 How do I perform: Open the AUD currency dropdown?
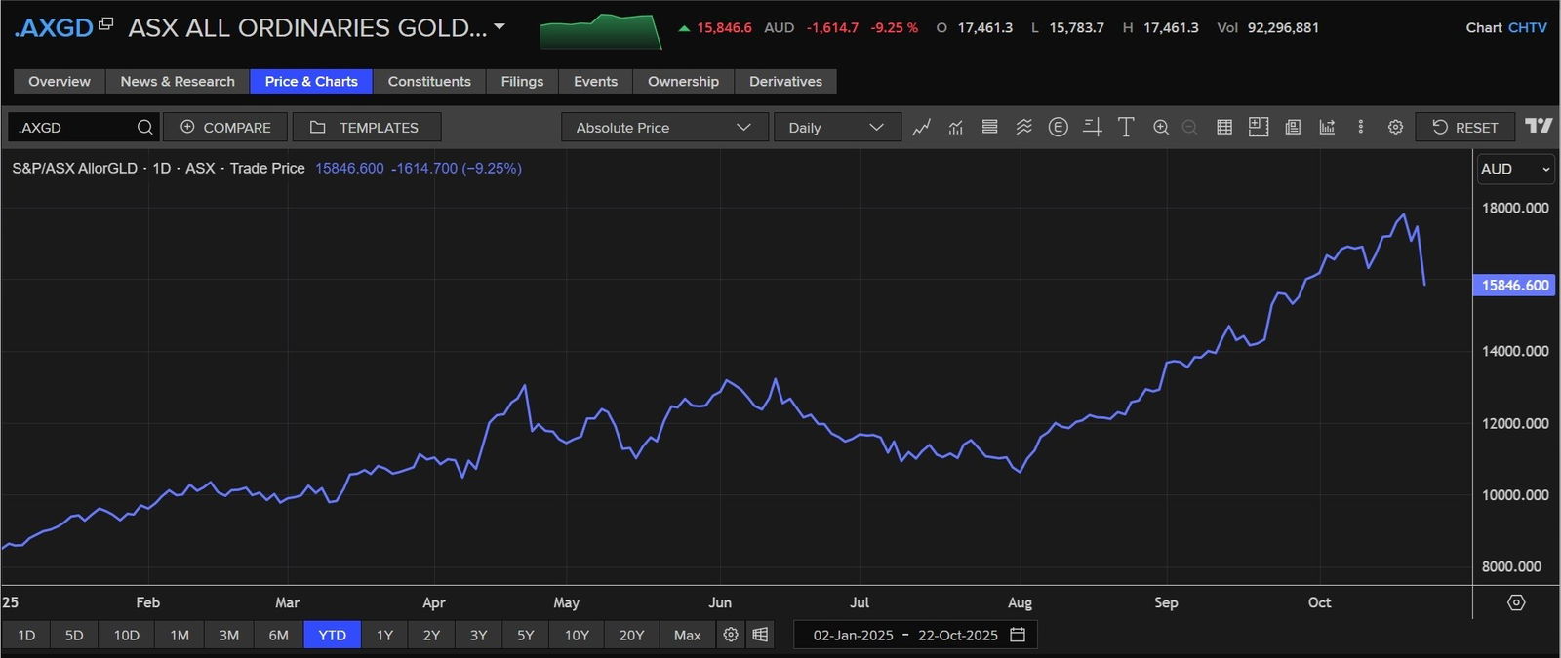[1514, 169]
